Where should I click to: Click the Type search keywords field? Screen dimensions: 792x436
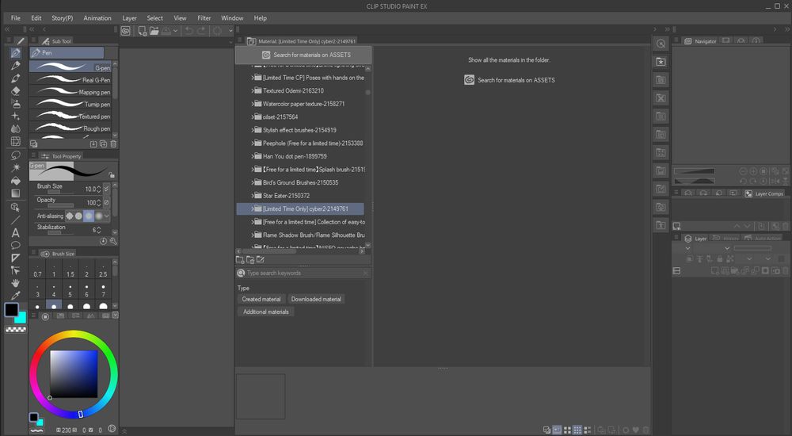303,273
